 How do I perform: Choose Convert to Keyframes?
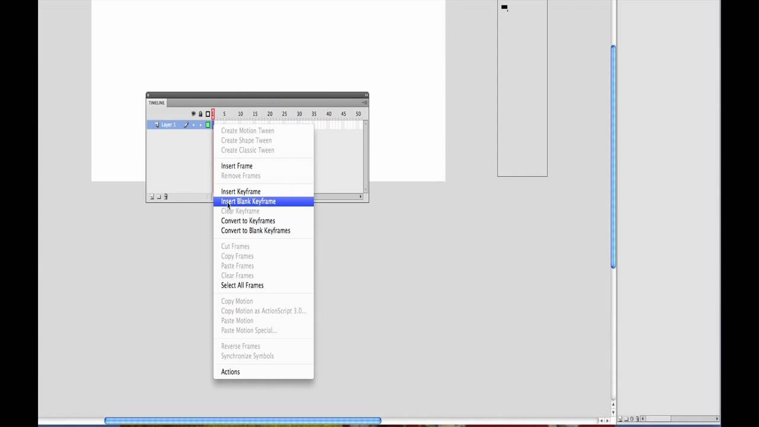(248, 221)
